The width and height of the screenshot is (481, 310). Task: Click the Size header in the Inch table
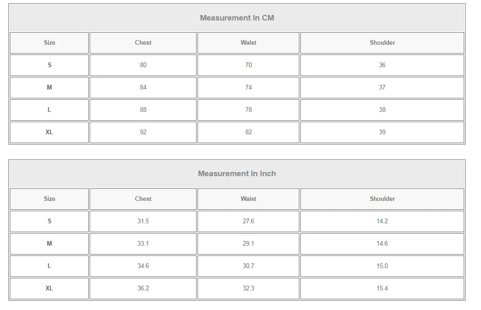pyautogui.click(x=50, y=199)
